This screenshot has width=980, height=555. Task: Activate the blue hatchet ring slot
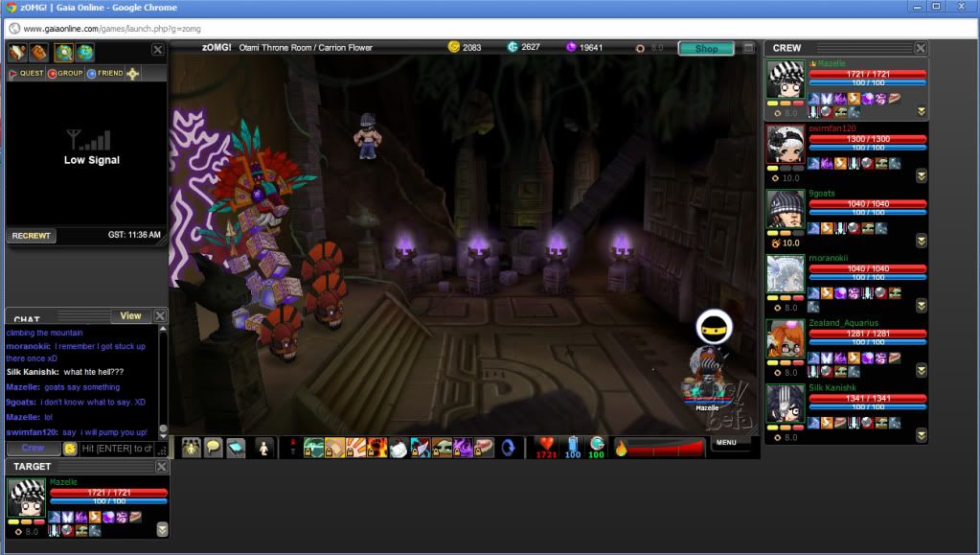tap(420, 448)
